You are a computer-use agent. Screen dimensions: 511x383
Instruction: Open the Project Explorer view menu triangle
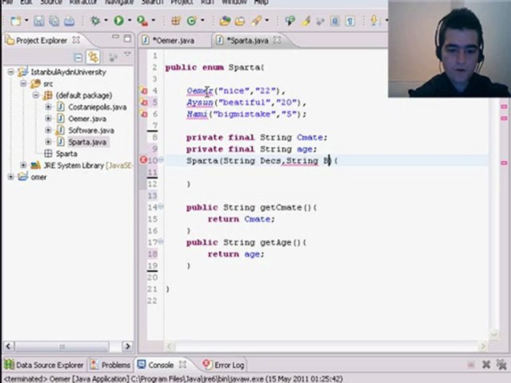pyautogui.click(x=127, y=54)
